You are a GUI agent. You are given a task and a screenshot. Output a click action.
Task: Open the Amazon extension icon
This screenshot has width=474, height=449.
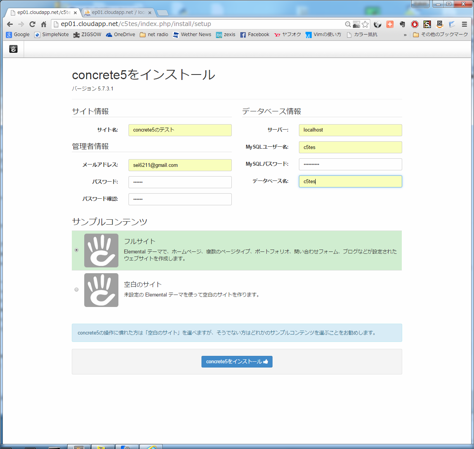[440, 24]
